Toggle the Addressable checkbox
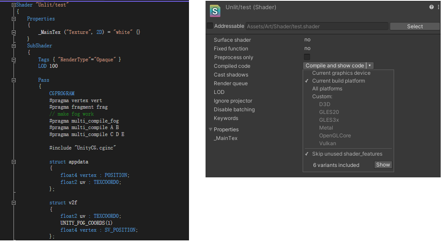Screen dimensions: 442x243 (x=210, y=26)
